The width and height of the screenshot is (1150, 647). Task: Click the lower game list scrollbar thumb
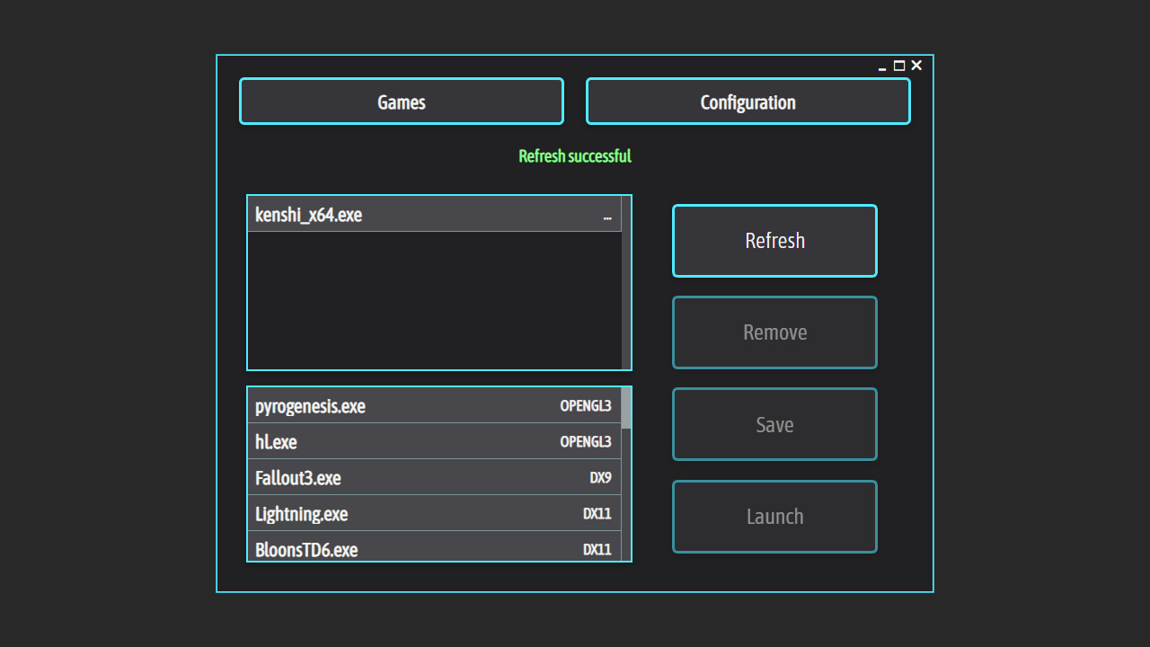click(626, 408)
